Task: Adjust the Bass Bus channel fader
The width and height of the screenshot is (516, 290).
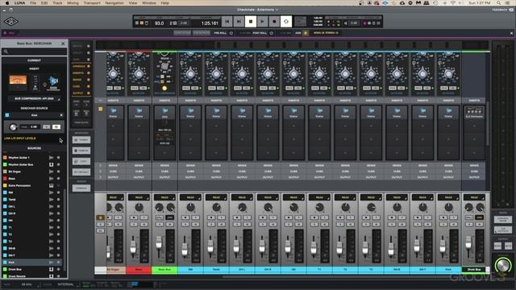Action: coord(159,242)
